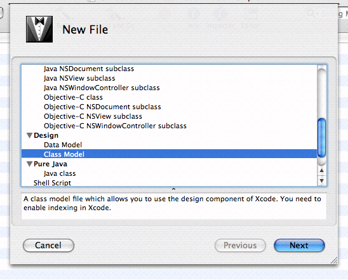The image size is (348, 280).
Task: Select Java NSDocument subclass template
Action: click(89, 69)
